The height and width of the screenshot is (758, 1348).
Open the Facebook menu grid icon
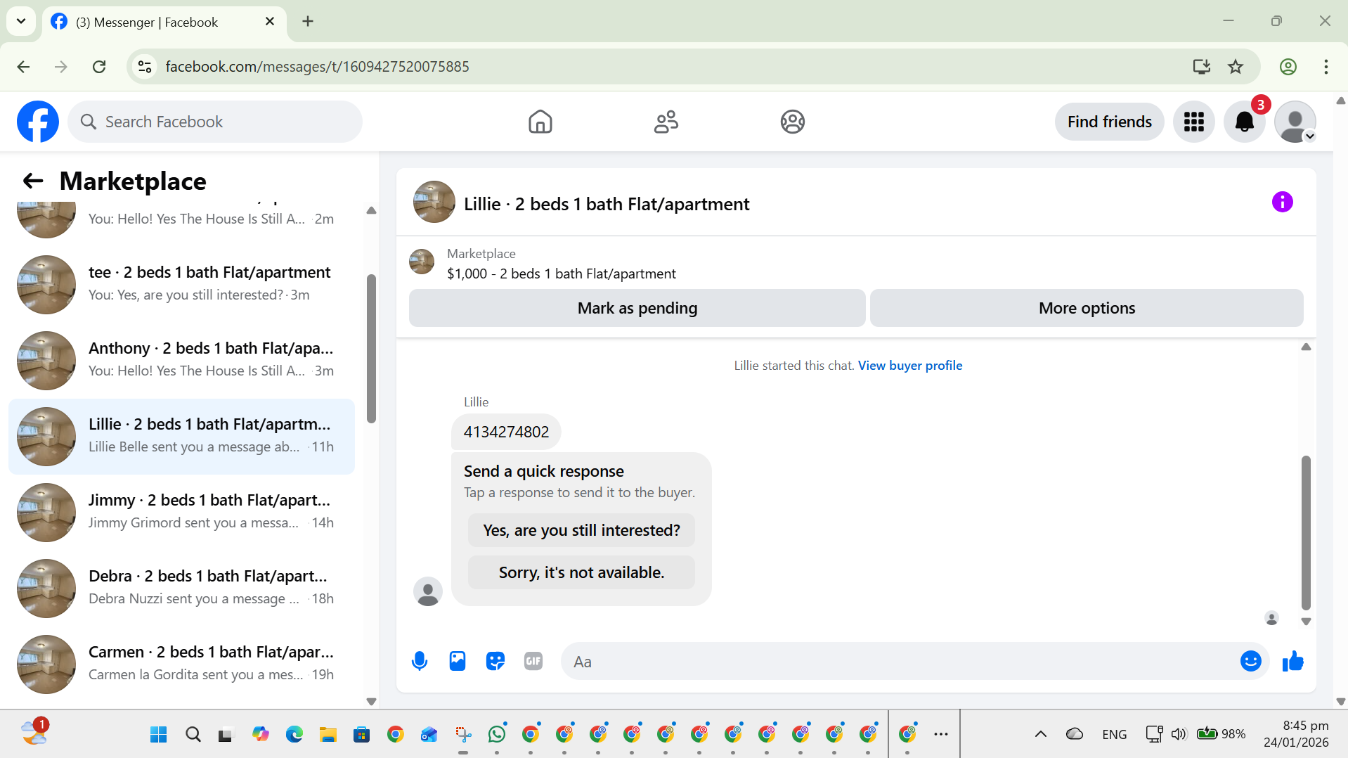click(1193, 122)
